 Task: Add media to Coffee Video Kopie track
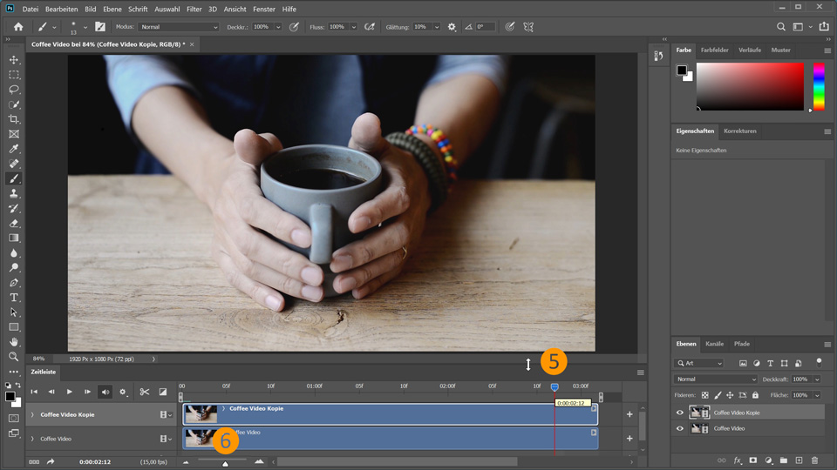pos(629,415)
